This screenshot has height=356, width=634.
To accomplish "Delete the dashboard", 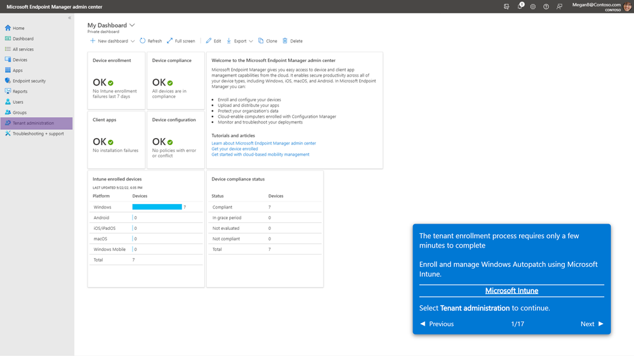I will (x=293, y=41).
